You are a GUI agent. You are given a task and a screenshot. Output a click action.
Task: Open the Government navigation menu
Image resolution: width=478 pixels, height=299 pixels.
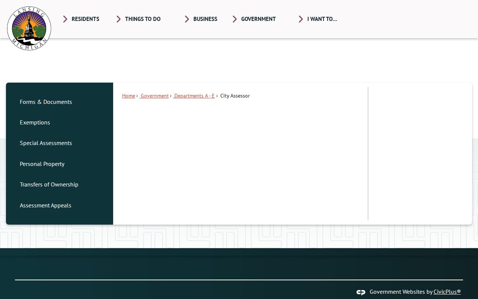[x=258, y=19]
